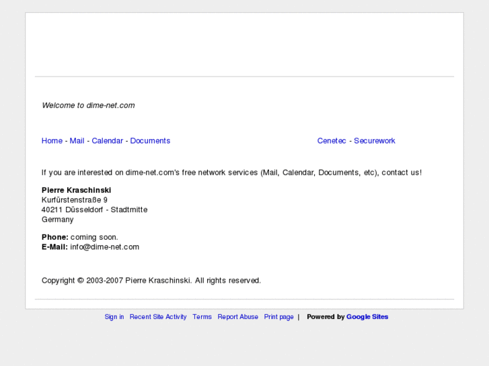
Task: Go to the Mail page link
Action: [x=77, y=141]
